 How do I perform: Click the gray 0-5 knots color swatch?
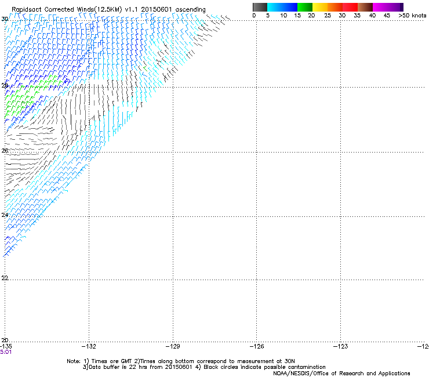pyautogui.click(x=260, y=7)
